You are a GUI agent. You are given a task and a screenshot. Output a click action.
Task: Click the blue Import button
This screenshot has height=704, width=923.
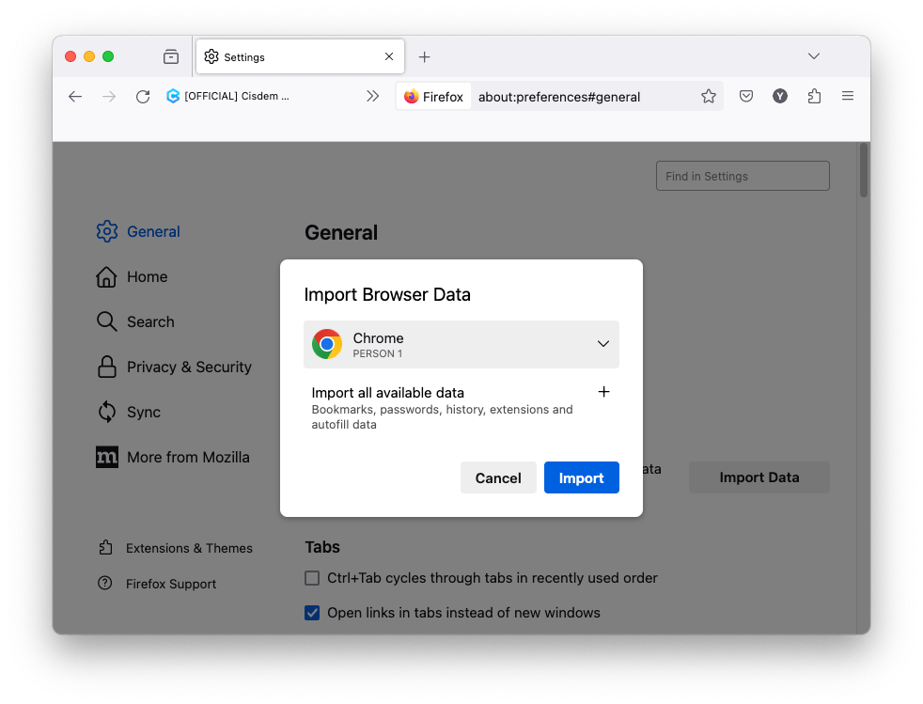pos(581,477)
